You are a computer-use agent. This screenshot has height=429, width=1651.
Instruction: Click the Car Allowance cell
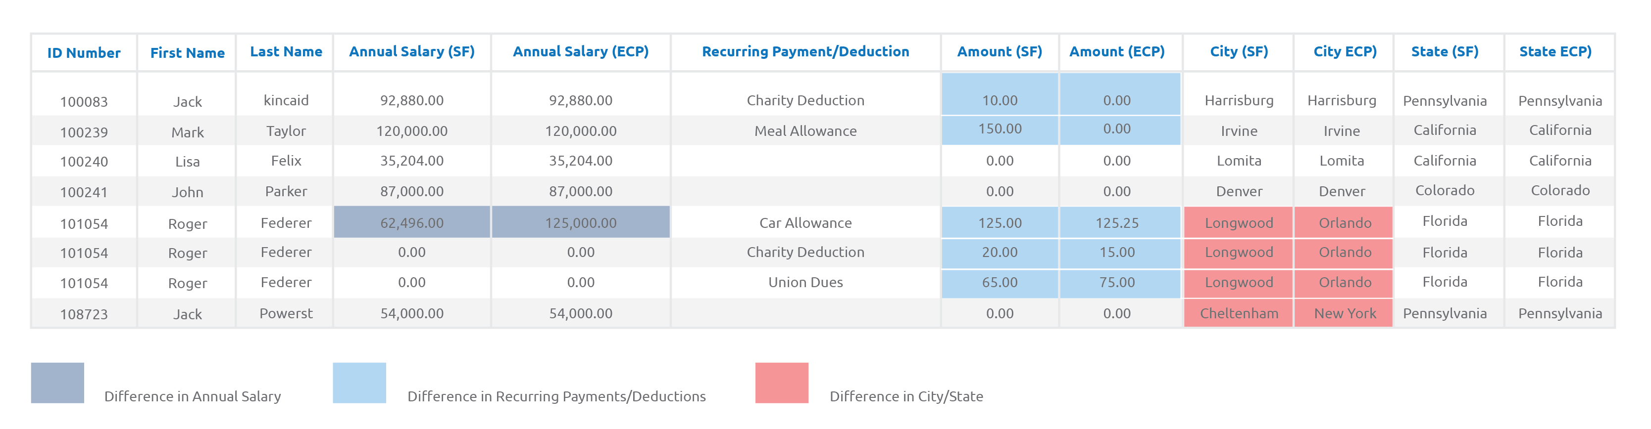click(805, 223)
